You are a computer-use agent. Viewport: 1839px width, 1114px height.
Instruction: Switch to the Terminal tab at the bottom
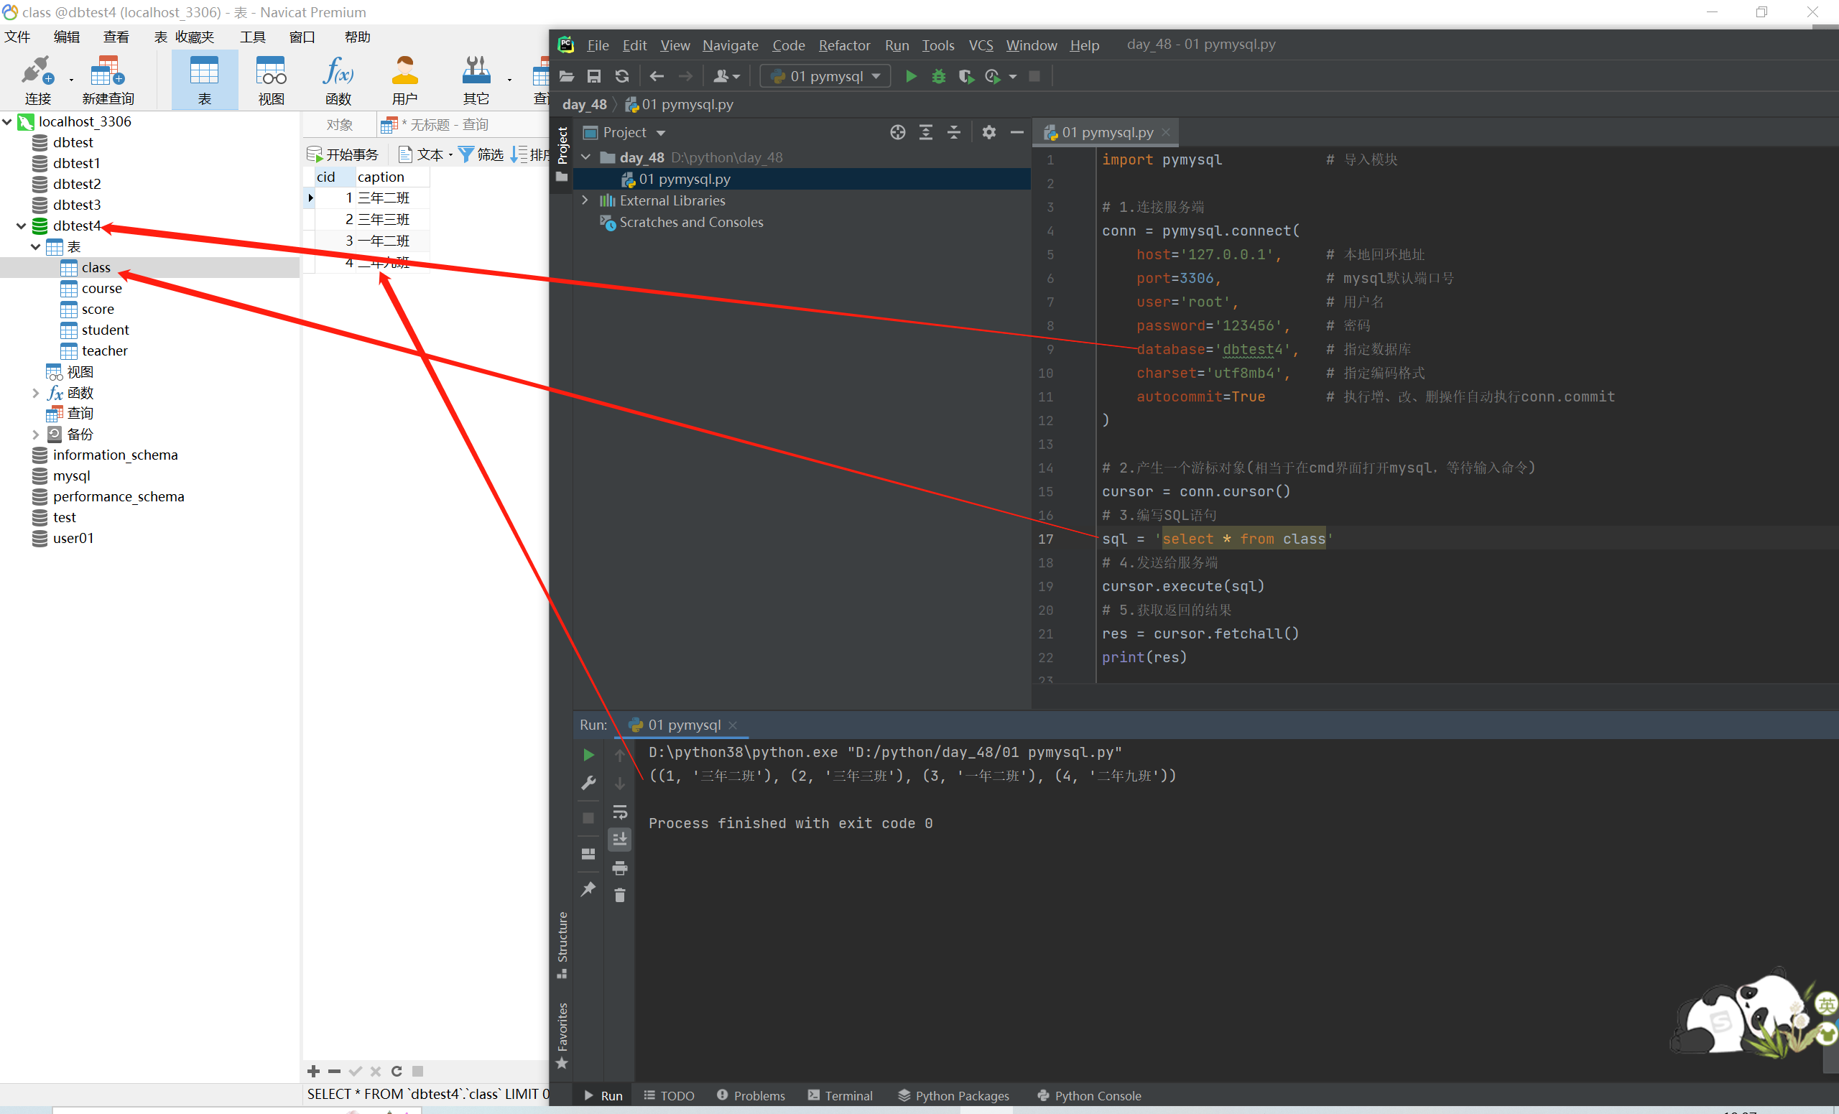[840, 1095]
